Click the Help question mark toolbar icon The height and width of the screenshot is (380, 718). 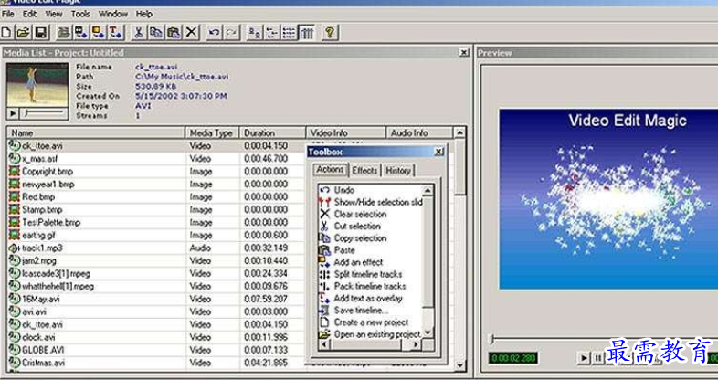click(330, 33)
